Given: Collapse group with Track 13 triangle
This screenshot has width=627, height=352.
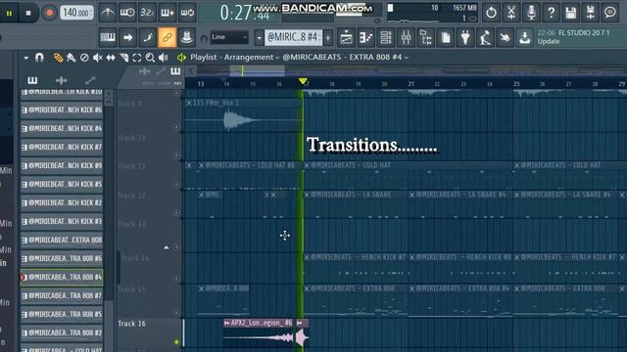Looking at the screenshot, I should [167, 247].
